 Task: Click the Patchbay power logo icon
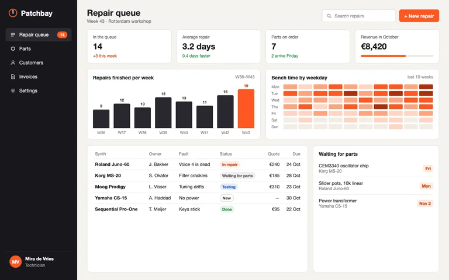pos(13,13)
